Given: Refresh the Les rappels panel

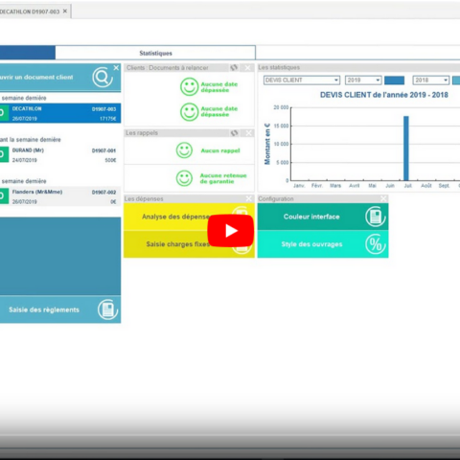Looking at the screenshot, I should click(x=235, y=133).
